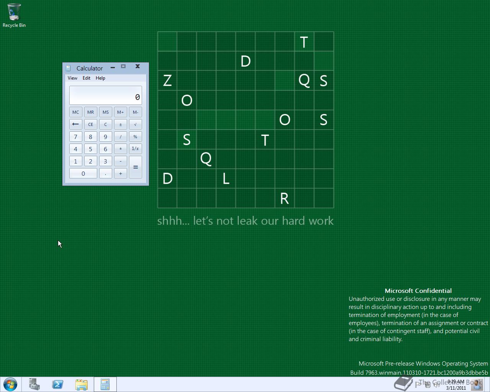
Task: Click the letter Z tile in the grid
Action: point(167,80)
